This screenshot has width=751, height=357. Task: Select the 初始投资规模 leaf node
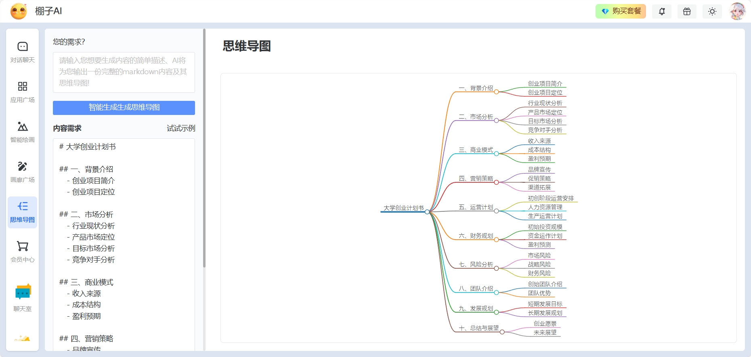pos(545,227)
